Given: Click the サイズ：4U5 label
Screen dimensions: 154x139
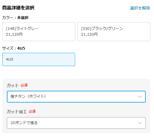Looking at the screenshot, I should pos(14,48).
